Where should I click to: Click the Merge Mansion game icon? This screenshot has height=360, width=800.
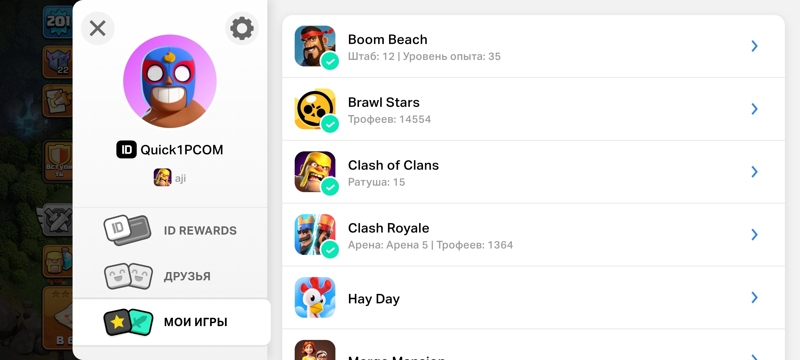(x=314, y=351)
